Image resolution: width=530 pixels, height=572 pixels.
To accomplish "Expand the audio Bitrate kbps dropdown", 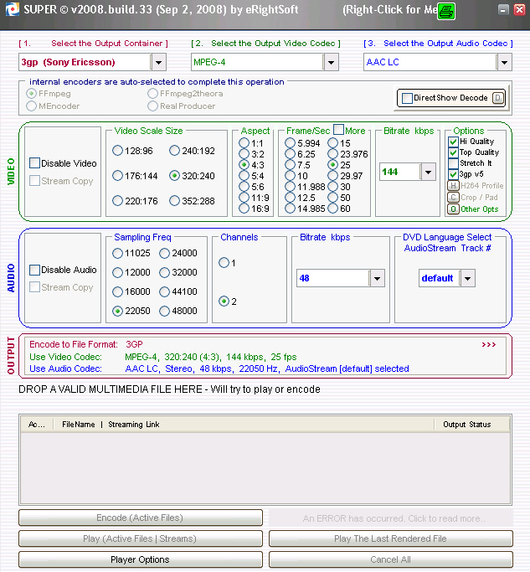I will pyautogui.click(x=377, y=278).
